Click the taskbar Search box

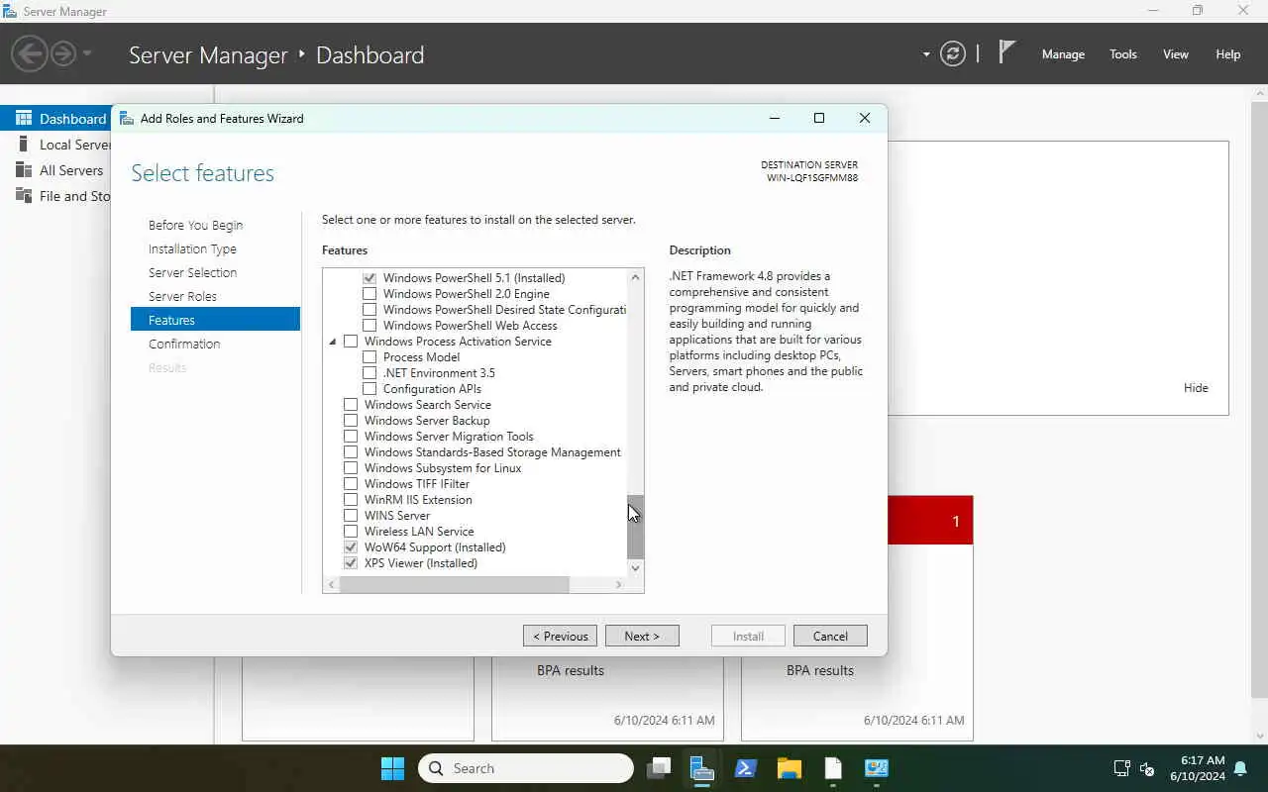[525, 768]
